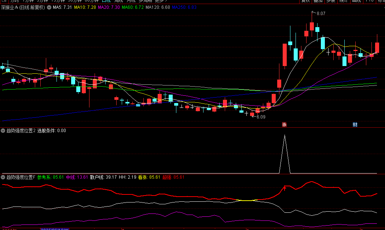Screen dimensions: 385x230
Task: Click the 6.09 low price annotation
Action: pos(261,117)
